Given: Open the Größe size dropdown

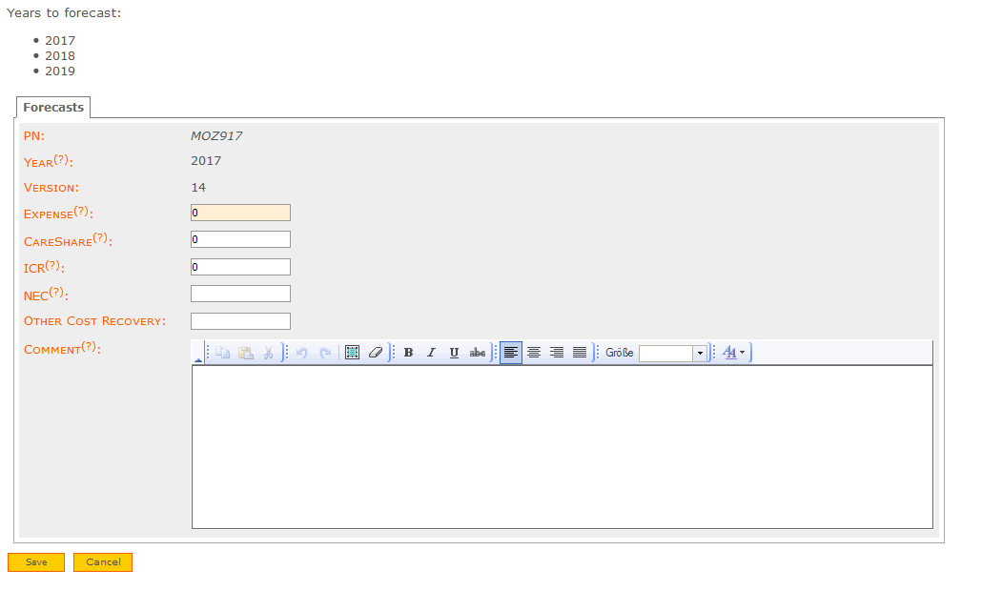Looking at the screenshot, I should pos(700,353).
